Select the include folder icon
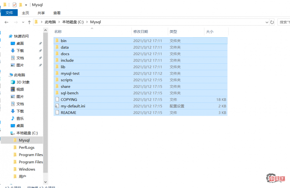290x188 pixels. point(57,60)
